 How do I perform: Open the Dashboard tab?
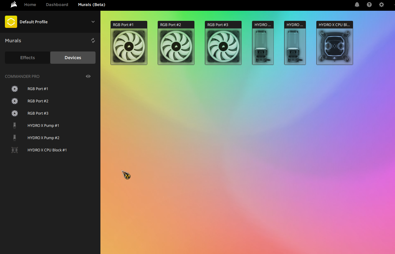57,5
